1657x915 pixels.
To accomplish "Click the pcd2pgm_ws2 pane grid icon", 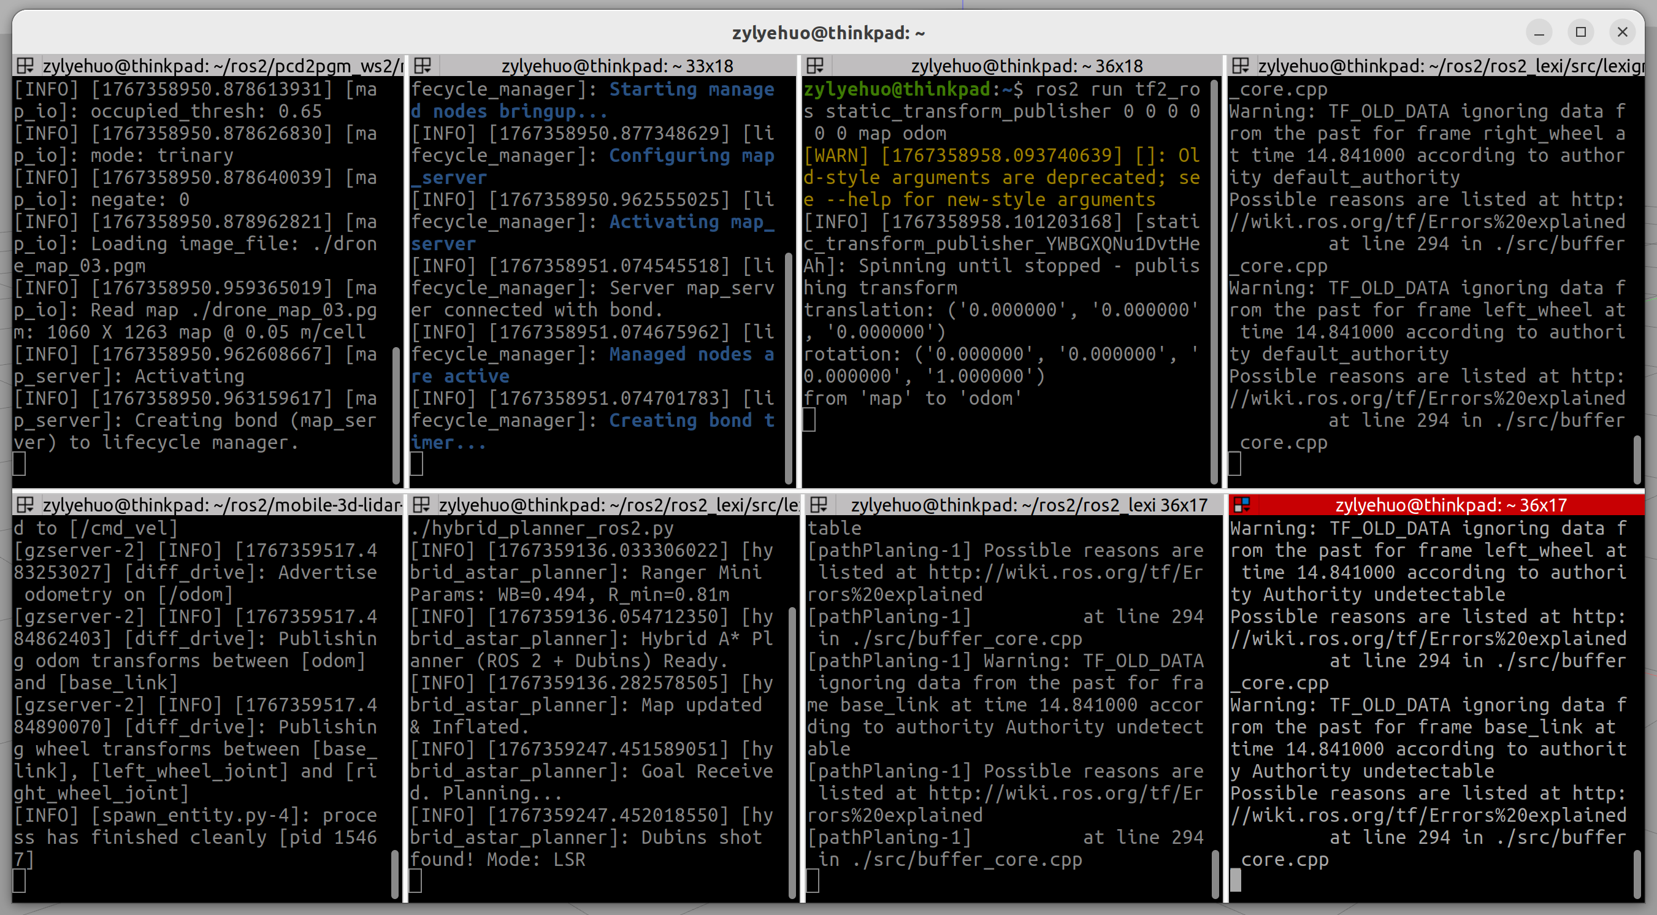I will 25,66.
